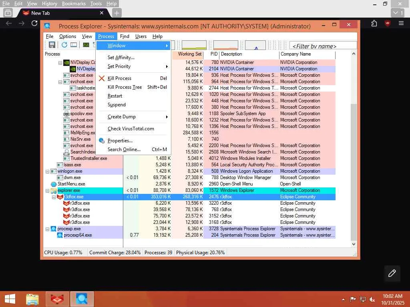Open the Firefox View icon left of tab

(x=8, y=13)
